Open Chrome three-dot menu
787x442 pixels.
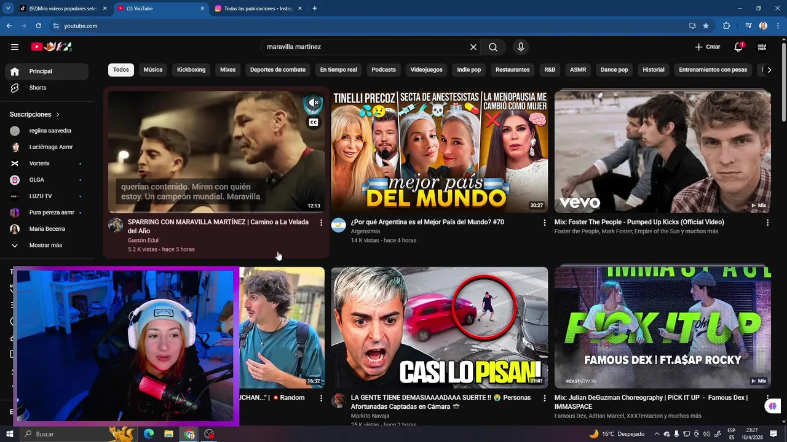(777, 26)
